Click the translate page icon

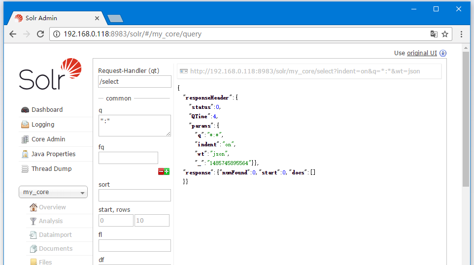point(434,34)
